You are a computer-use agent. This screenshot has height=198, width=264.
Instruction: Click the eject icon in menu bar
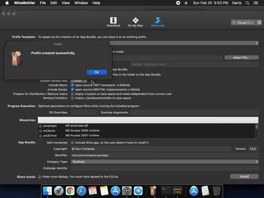pos(186,3)
